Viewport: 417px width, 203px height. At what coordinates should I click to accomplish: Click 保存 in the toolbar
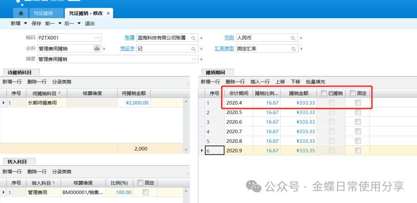(x=36, y=24)
